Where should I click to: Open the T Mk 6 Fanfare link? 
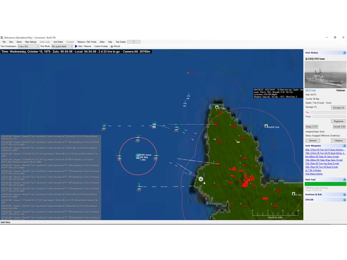[x=313, y=171]
